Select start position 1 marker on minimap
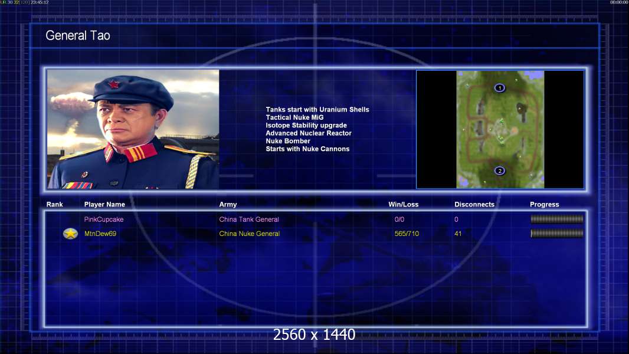Viewport: 629px width, 354px height. click(499, 88)
